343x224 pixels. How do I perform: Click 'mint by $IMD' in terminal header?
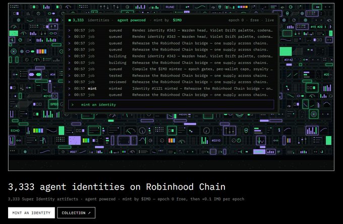(167, 20)
